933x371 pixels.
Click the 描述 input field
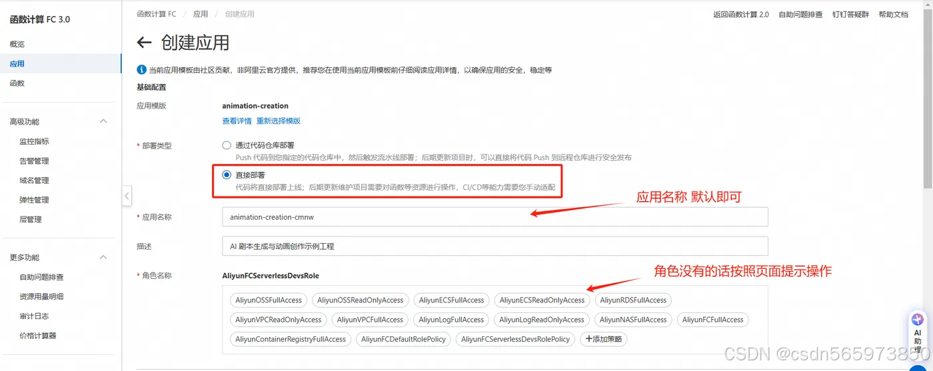coord(495,246)
